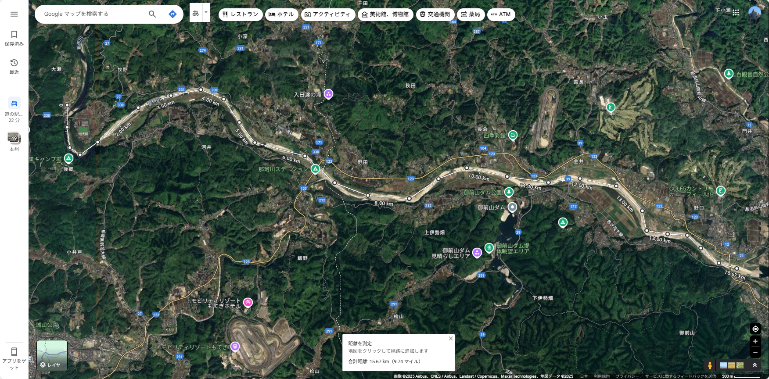Select the ホテル category chip
Viewport: 769px width, 379px height.
[281, 14]
